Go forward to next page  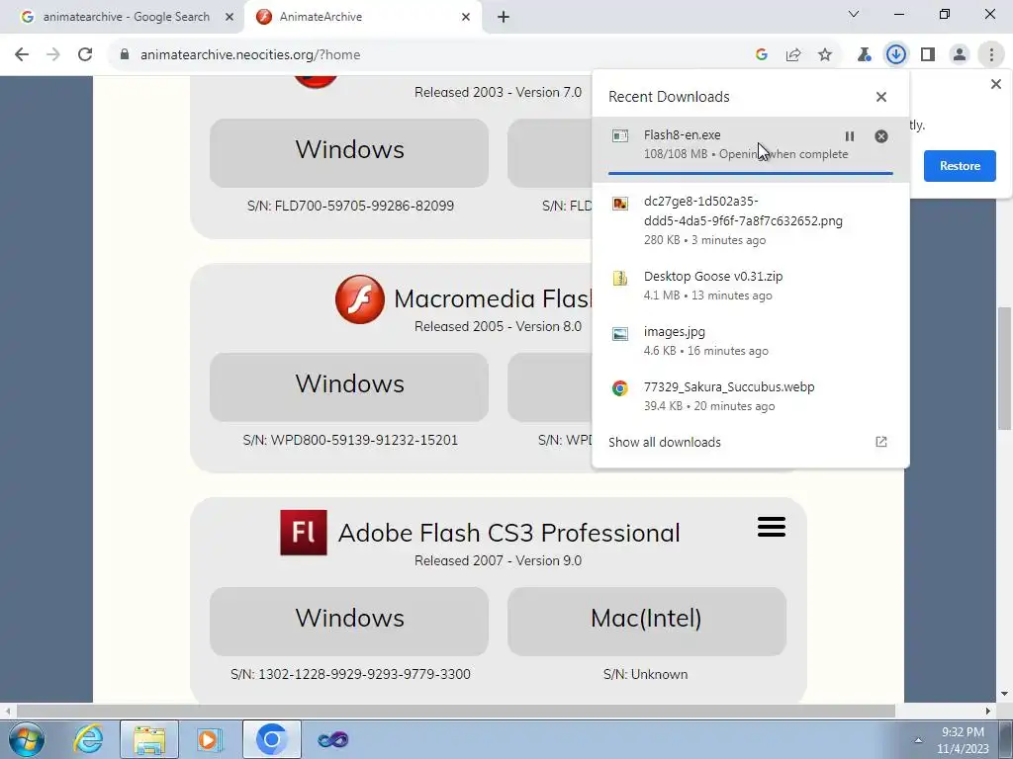click(x=53, y=55)
